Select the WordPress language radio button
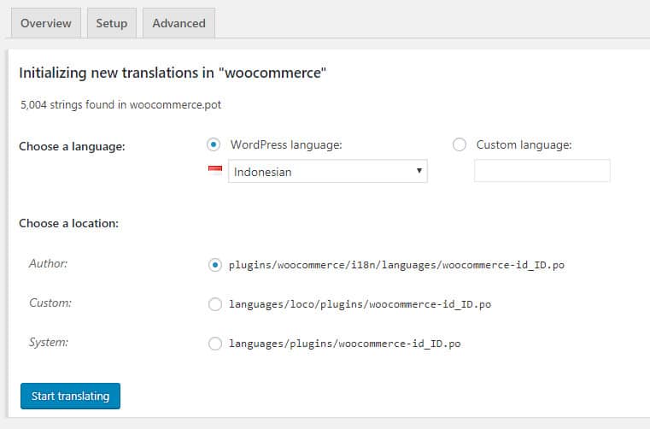This screenshot has height=429, width=650. tap(214, 144)
